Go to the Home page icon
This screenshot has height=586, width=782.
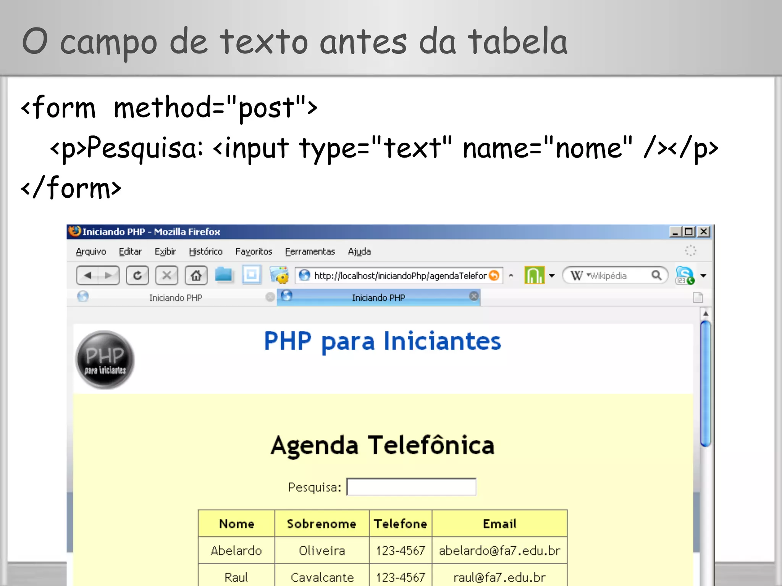[x=196, y=275]
